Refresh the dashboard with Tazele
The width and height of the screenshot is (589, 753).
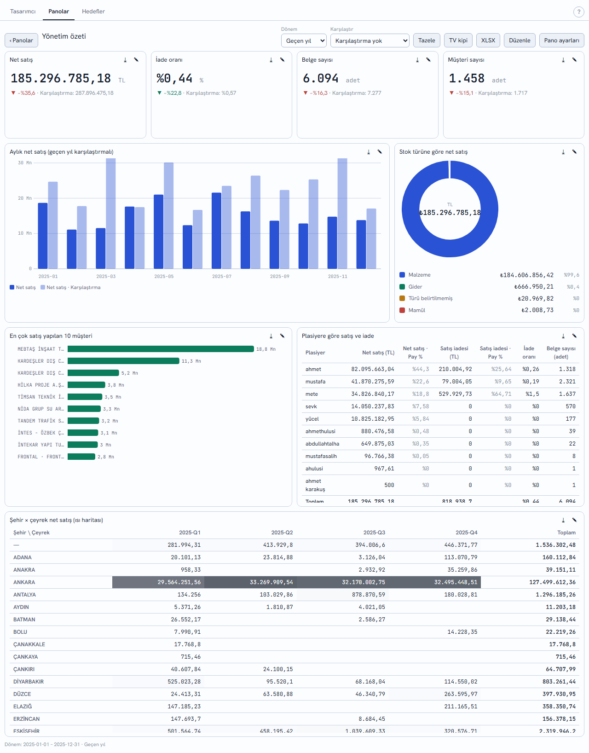427,41
